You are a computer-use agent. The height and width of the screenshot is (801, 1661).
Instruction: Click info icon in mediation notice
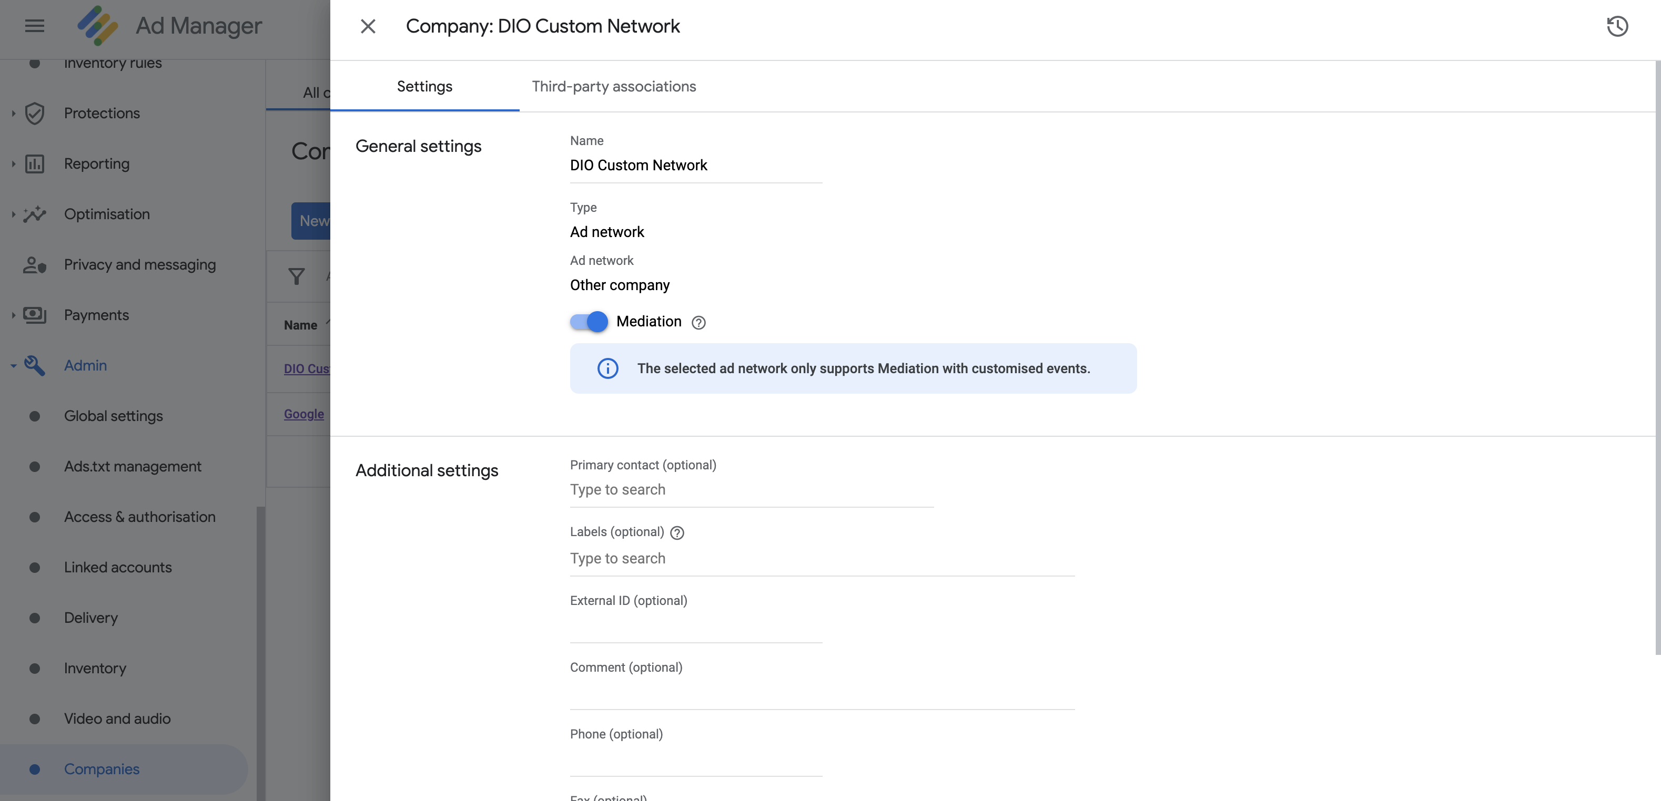(607, 368)
